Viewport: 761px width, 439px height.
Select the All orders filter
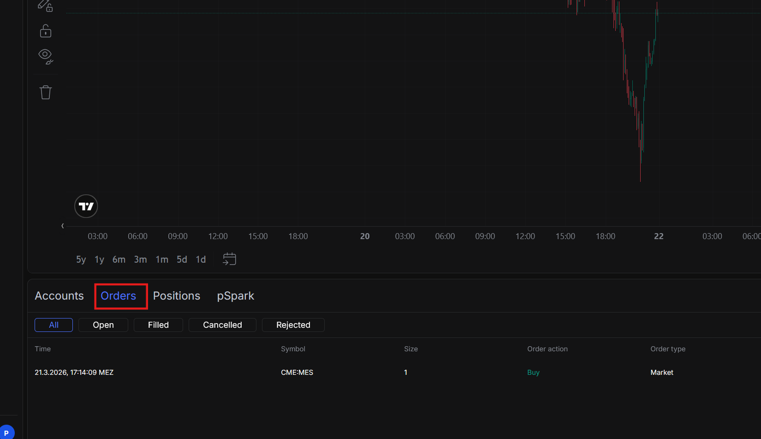54,325
